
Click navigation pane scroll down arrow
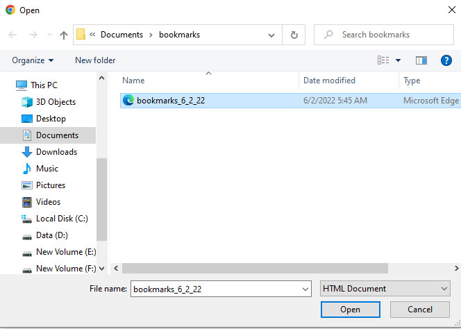point(102,269)
